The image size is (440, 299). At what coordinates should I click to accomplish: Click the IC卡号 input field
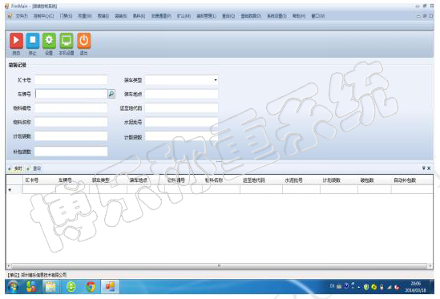(71, 80)
